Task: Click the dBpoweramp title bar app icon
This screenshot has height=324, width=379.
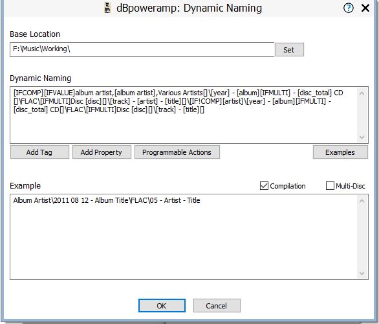Action: pos(107,8)
